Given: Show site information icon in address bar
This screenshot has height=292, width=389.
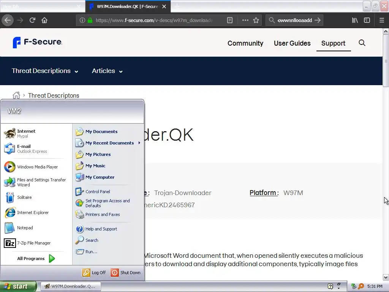Looking at the screenshot, I should [82, 20].
